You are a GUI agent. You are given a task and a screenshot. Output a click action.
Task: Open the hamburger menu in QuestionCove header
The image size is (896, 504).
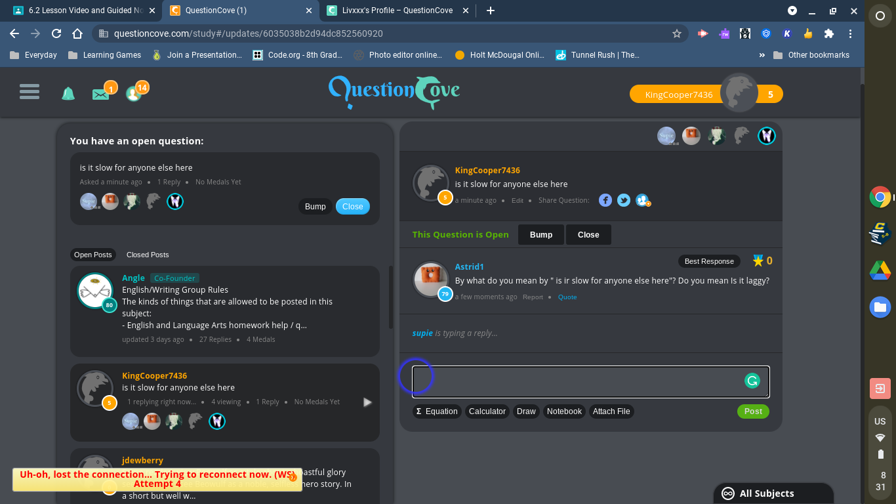tap(30, 91)
